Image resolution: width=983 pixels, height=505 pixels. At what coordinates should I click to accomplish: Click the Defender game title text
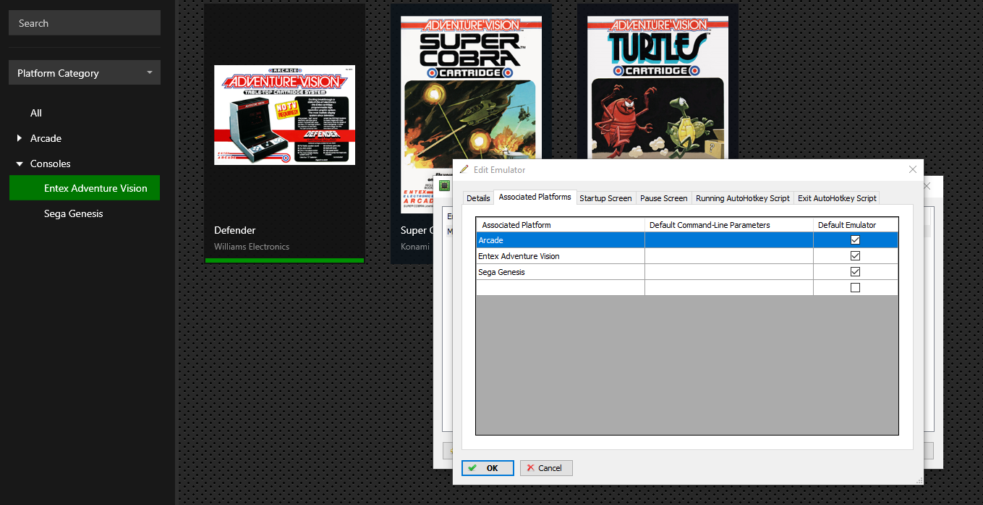(x=235, y=230)
